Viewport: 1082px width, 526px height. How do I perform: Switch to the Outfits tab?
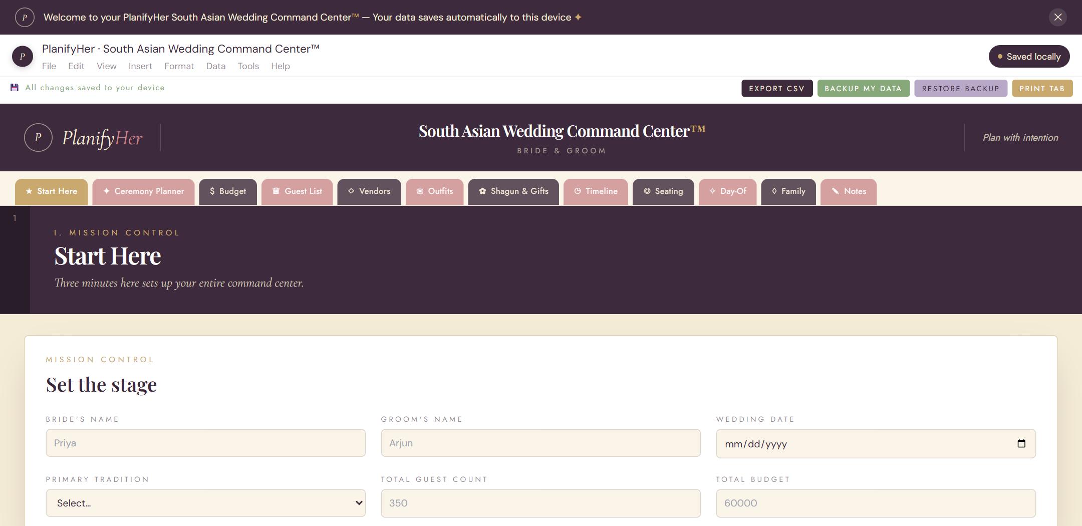[434, 191]
